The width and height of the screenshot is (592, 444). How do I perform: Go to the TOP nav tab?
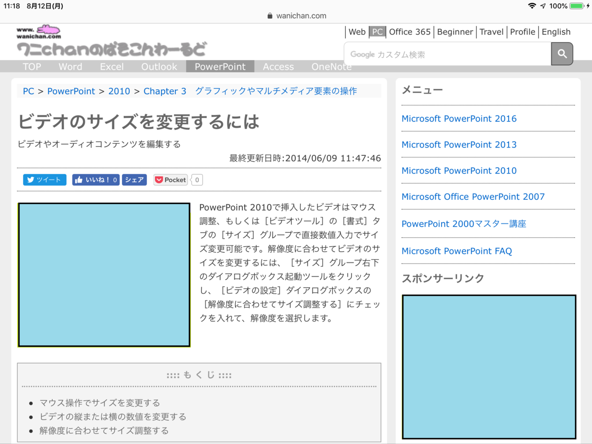click(x=32, y=67)
